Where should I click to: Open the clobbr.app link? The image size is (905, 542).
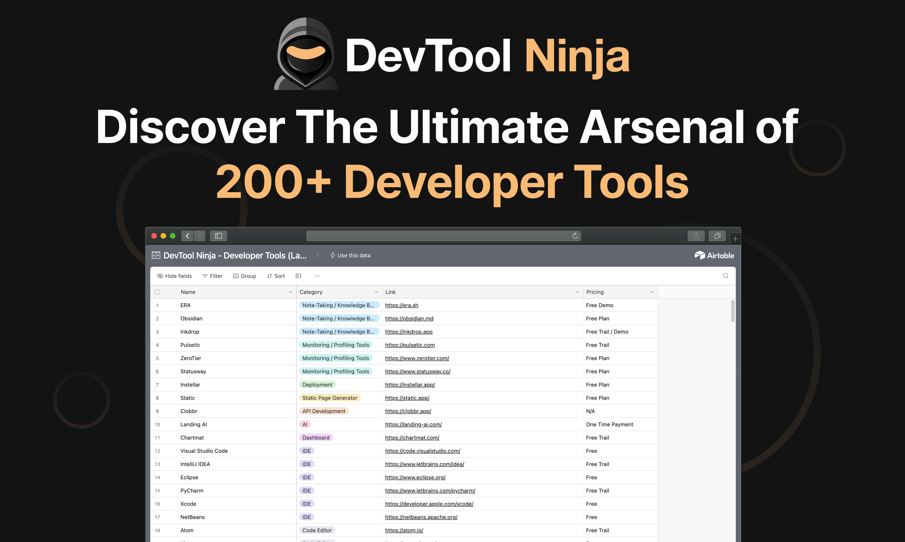408,411
